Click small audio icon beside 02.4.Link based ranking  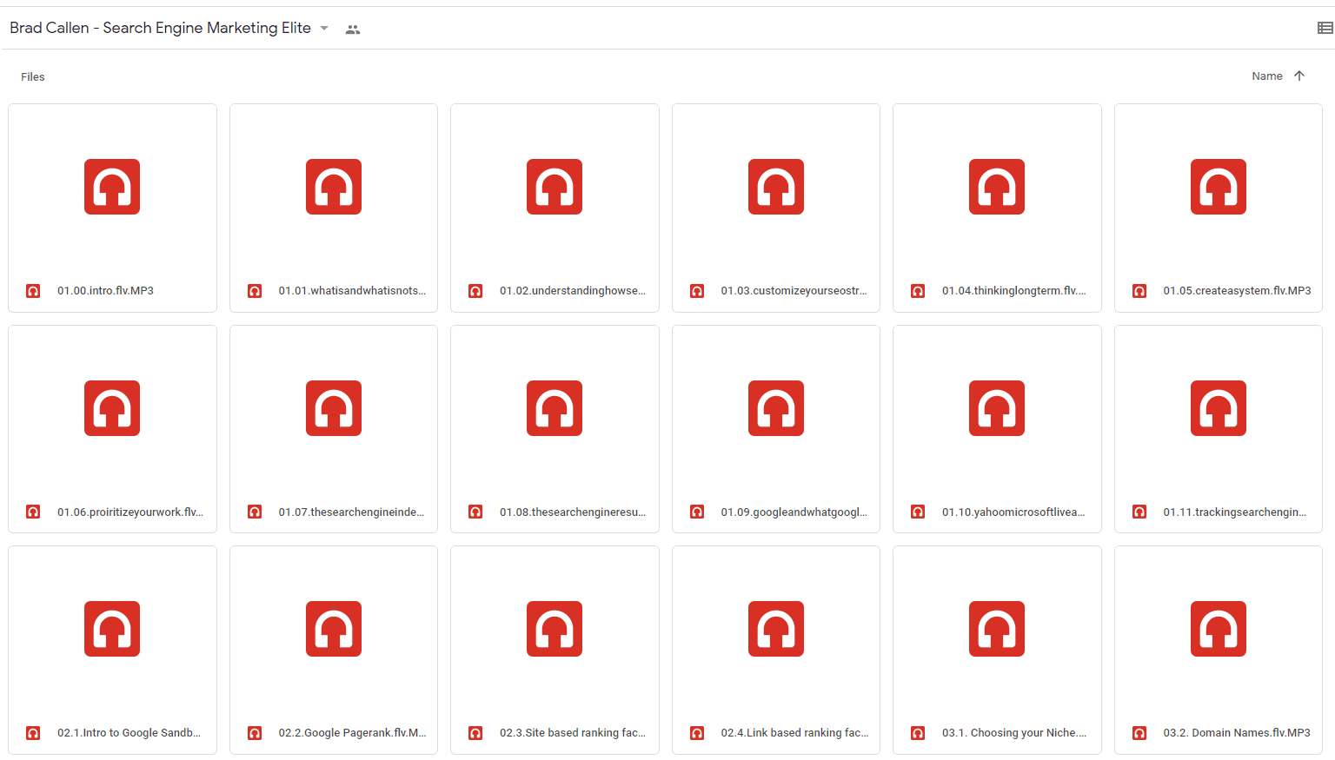pyautogui.click(x=697, y=733)
